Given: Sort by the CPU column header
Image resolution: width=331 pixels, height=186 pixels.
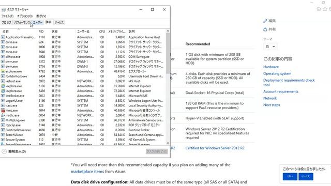Looking at the screenshot, I should click(x=101, y=32).
